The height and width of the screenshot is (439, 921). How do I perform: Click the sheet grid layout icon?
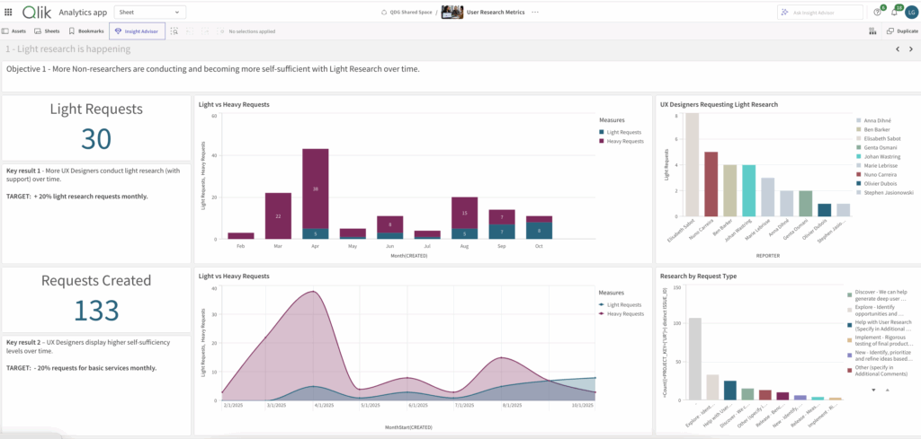coord(872,31)
